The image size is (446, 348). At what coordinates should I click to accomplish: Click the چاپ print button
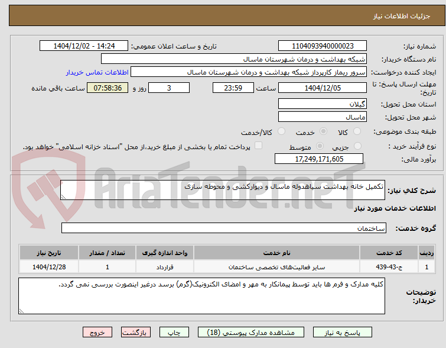click(x=174, y=333)
